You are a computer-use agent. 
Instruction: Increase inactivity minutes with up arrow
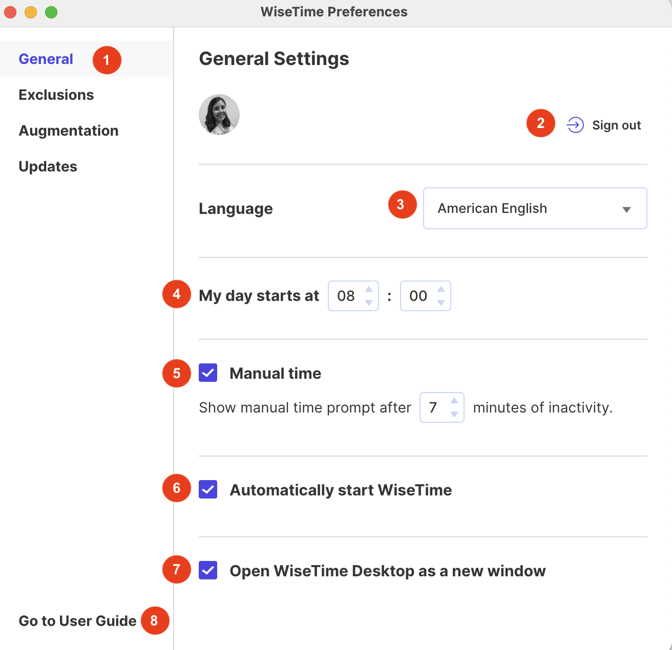coord(454,401)
